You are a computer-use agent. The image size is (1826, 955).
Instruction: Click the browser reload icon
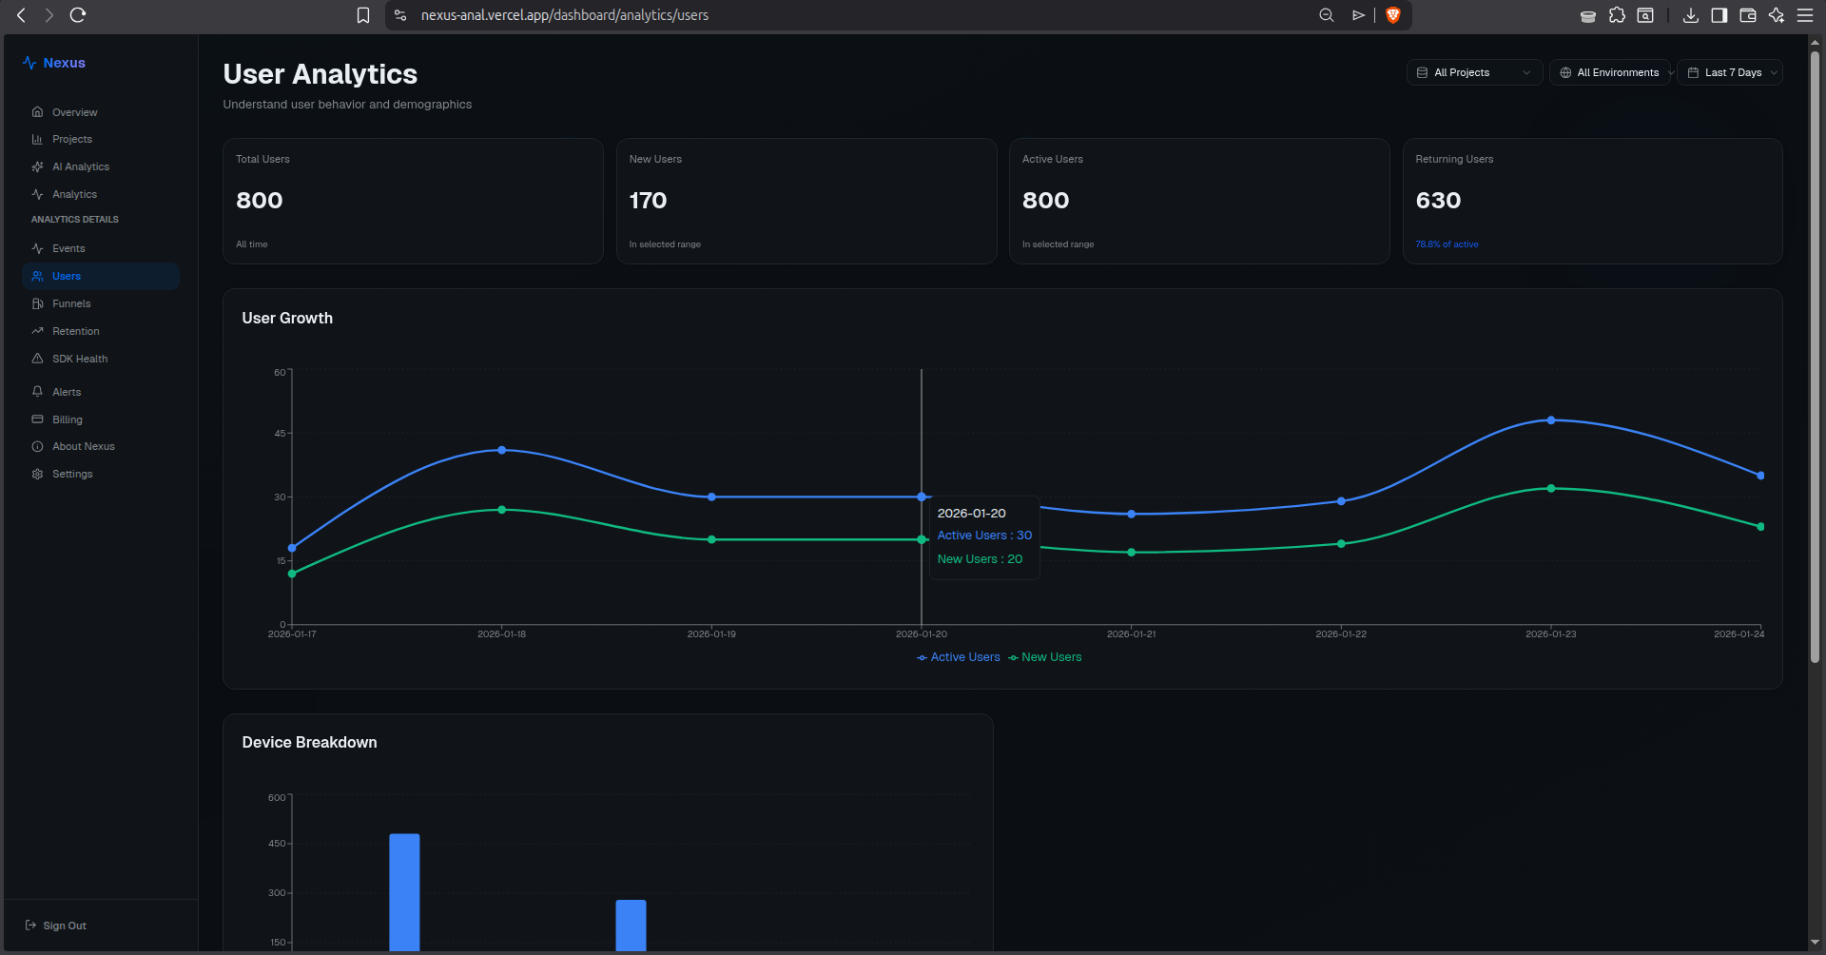(x=78, y=15)
